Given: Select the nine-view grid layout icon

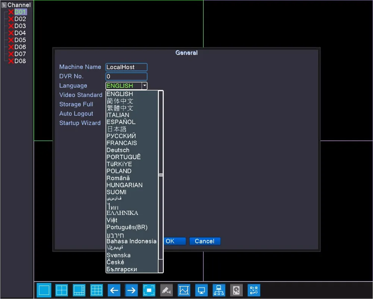Looking at the screenshot, I should [x=97, y=290].
